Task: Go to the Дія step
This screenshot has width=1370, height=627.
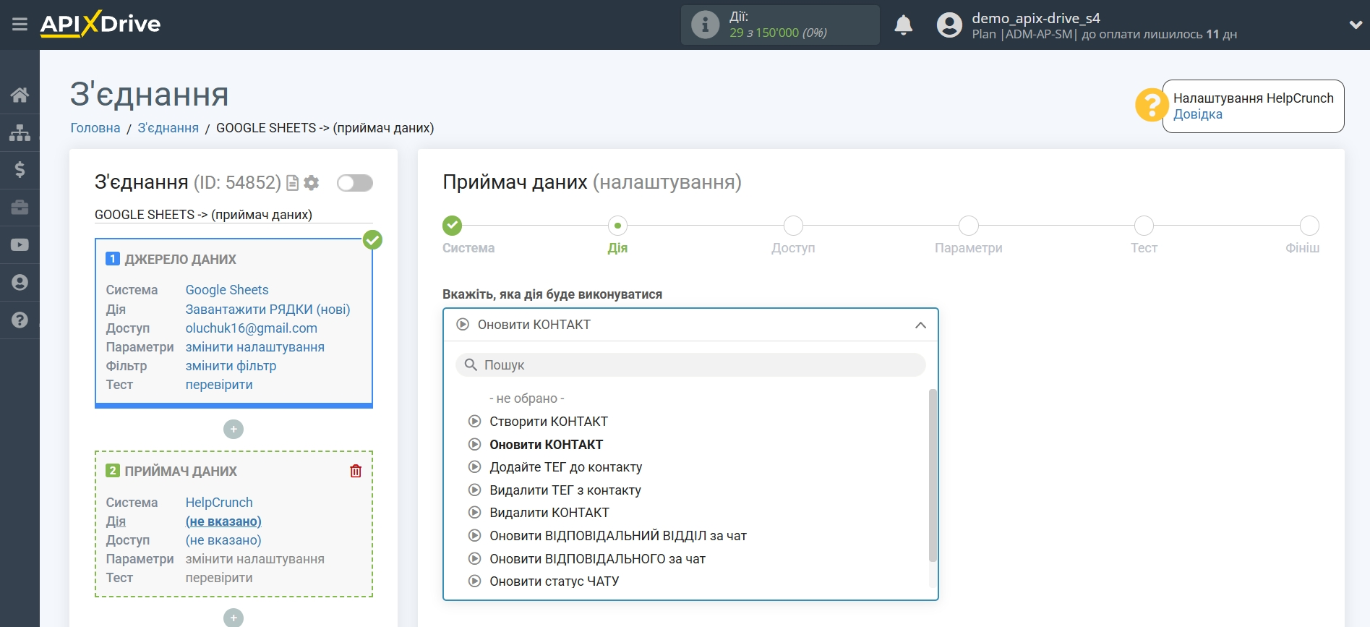Action: click(617, 226)
